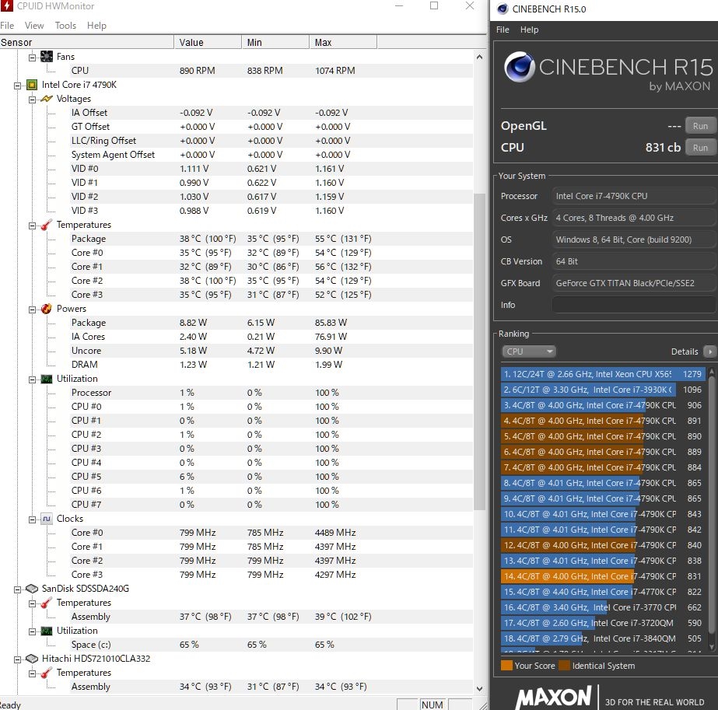Click the CPU Utilization graph icon
The height and width of the screenshot is (710, 718).
[47, 379]
